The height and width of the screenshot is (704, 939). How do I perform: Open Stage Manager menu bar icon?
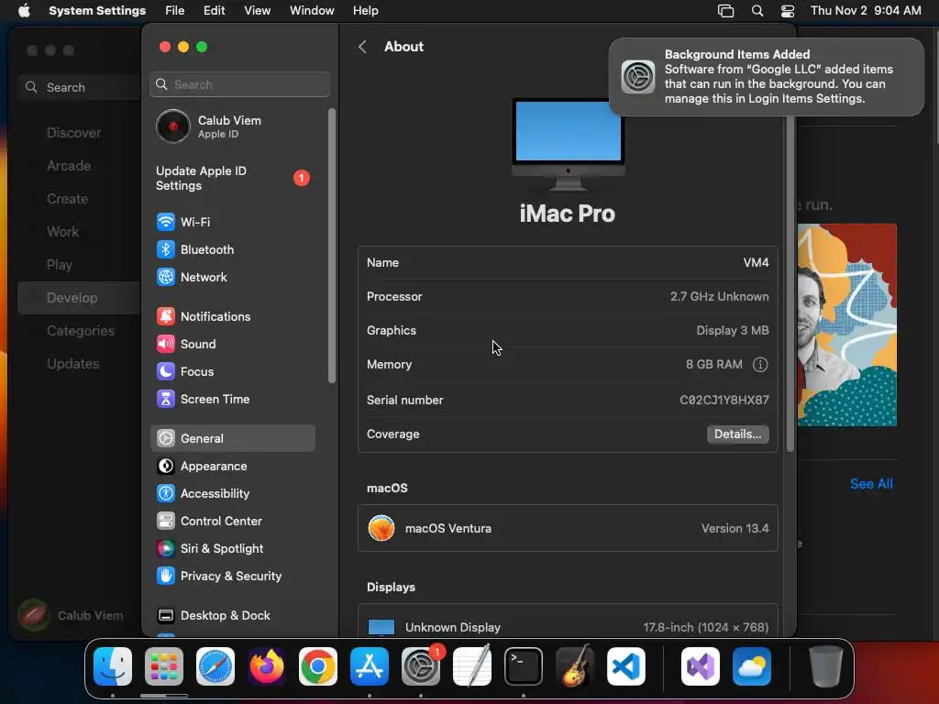click(x=726, y=11)
